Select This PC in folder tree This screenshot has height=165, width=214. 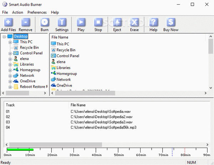[26, 42]
